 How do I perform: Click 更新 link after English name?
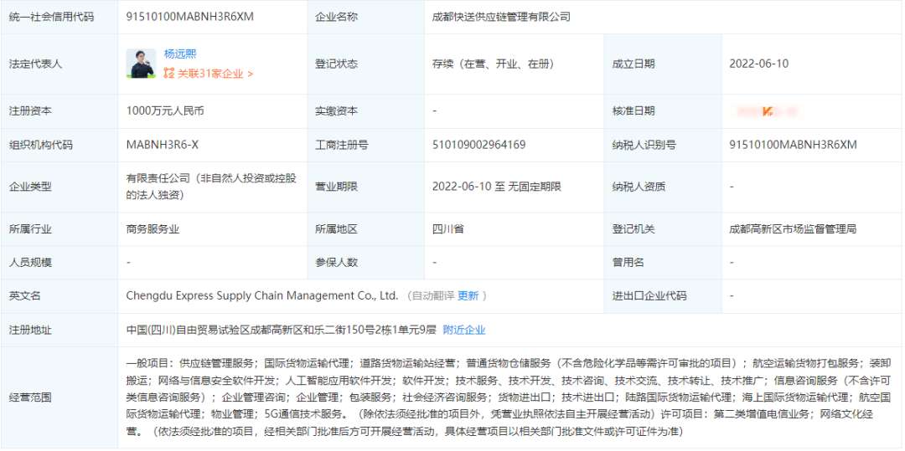[468, 296]
